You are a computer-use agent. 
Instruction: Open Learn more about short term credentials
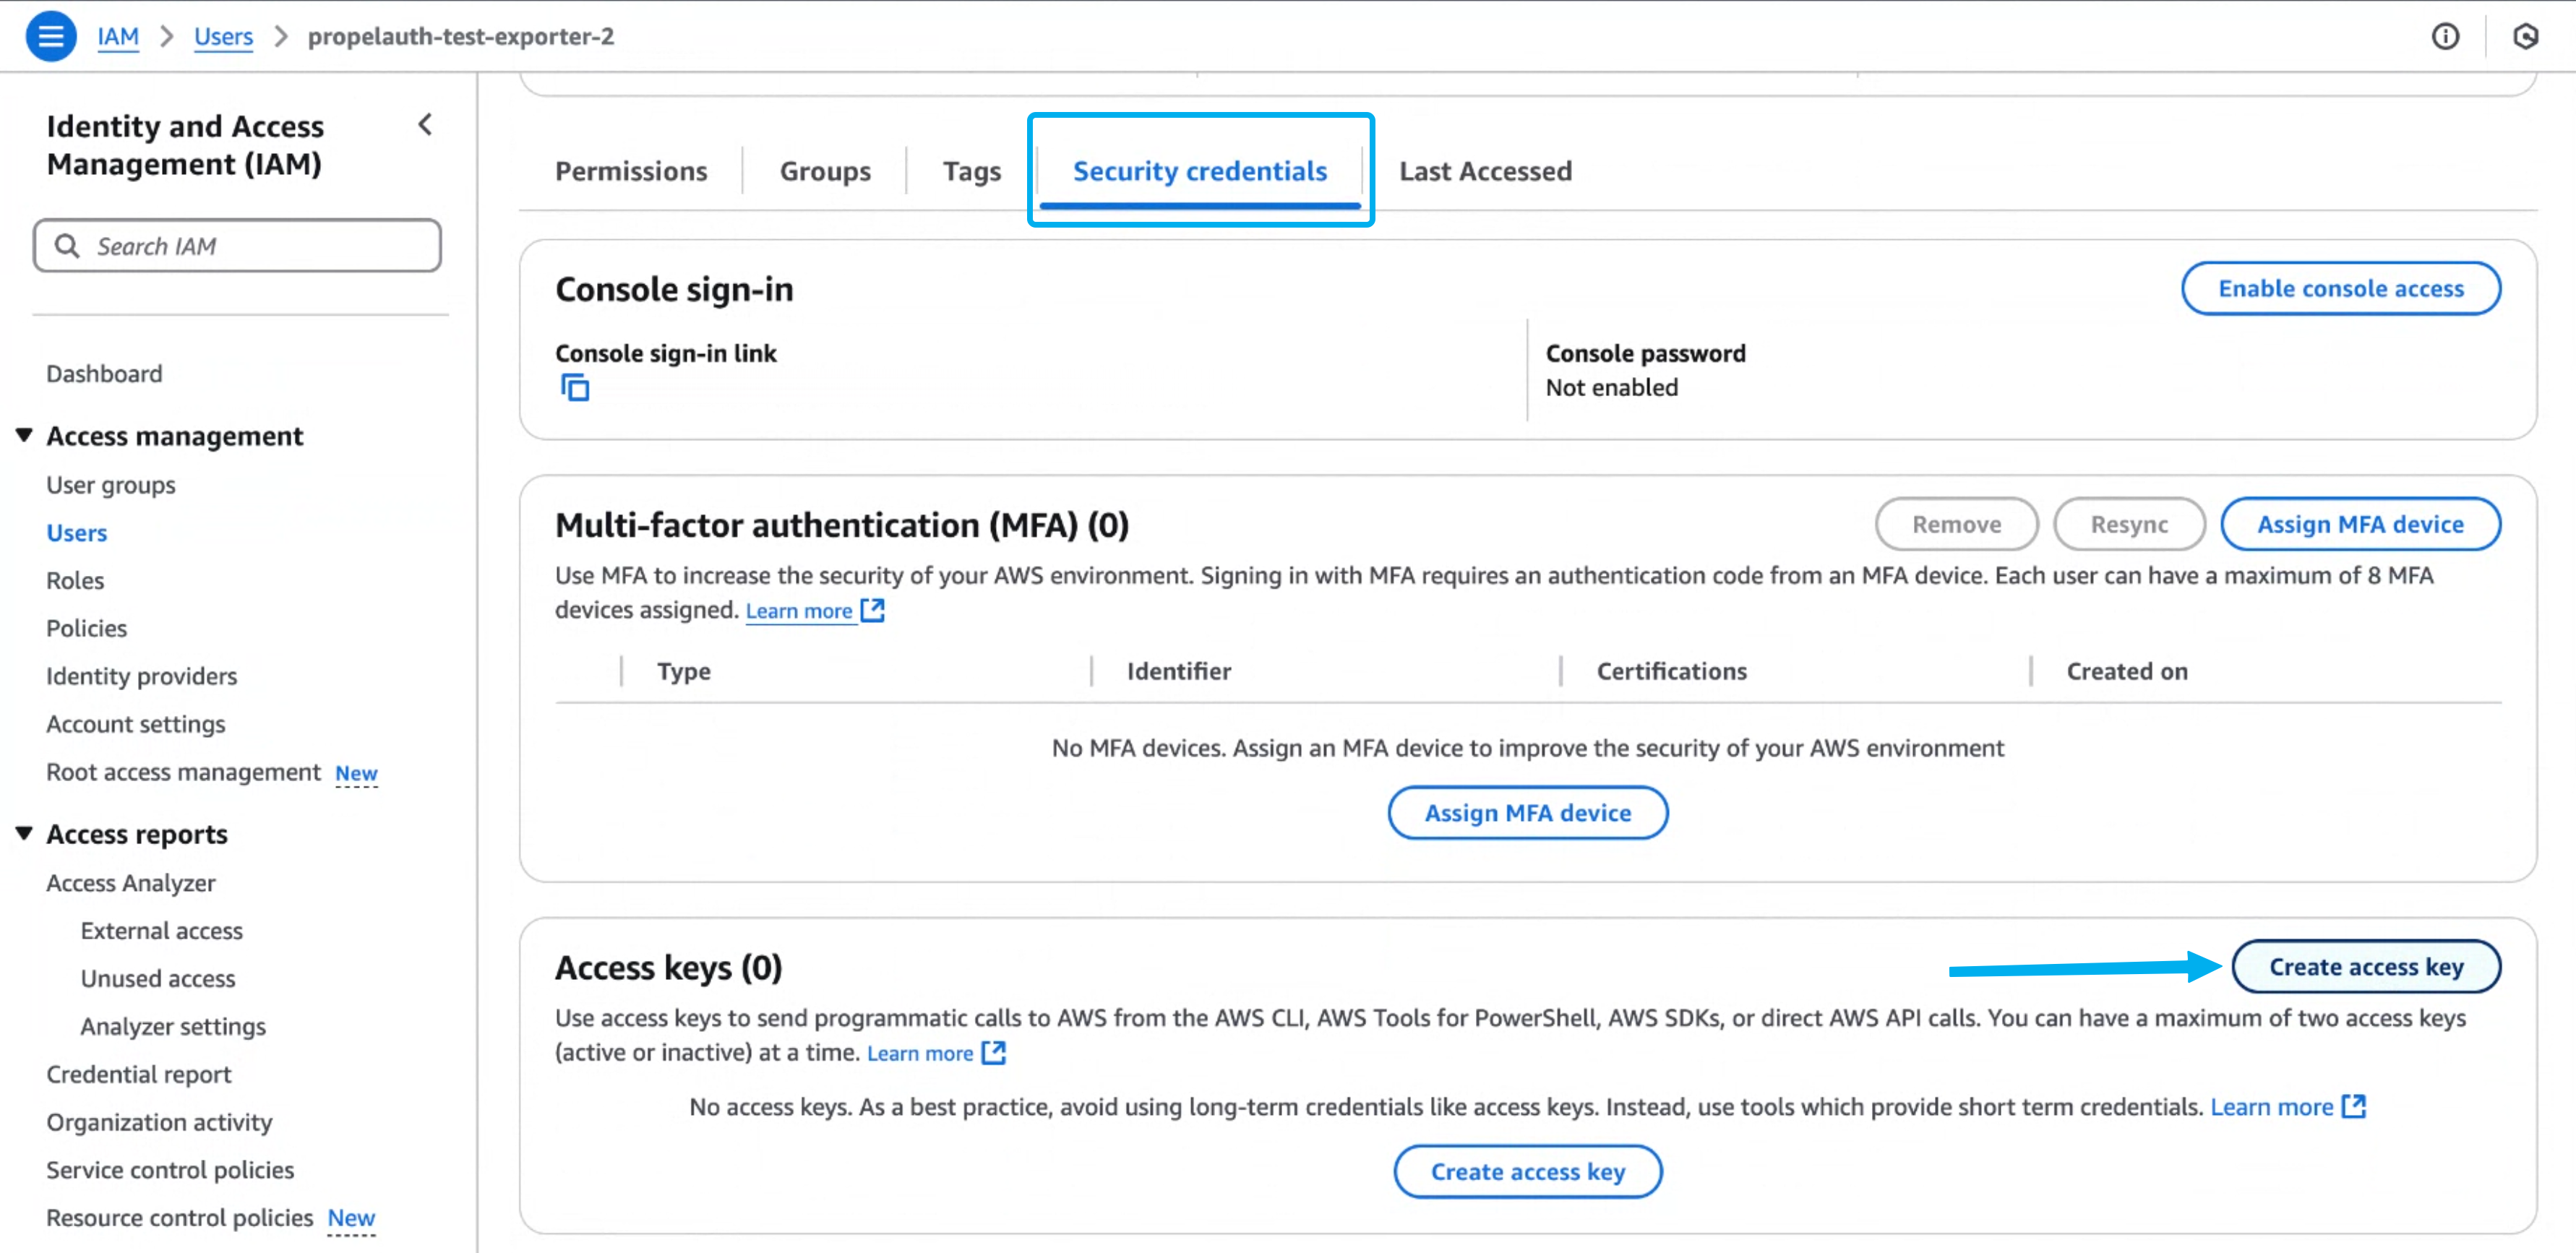pos(2271,1106)
